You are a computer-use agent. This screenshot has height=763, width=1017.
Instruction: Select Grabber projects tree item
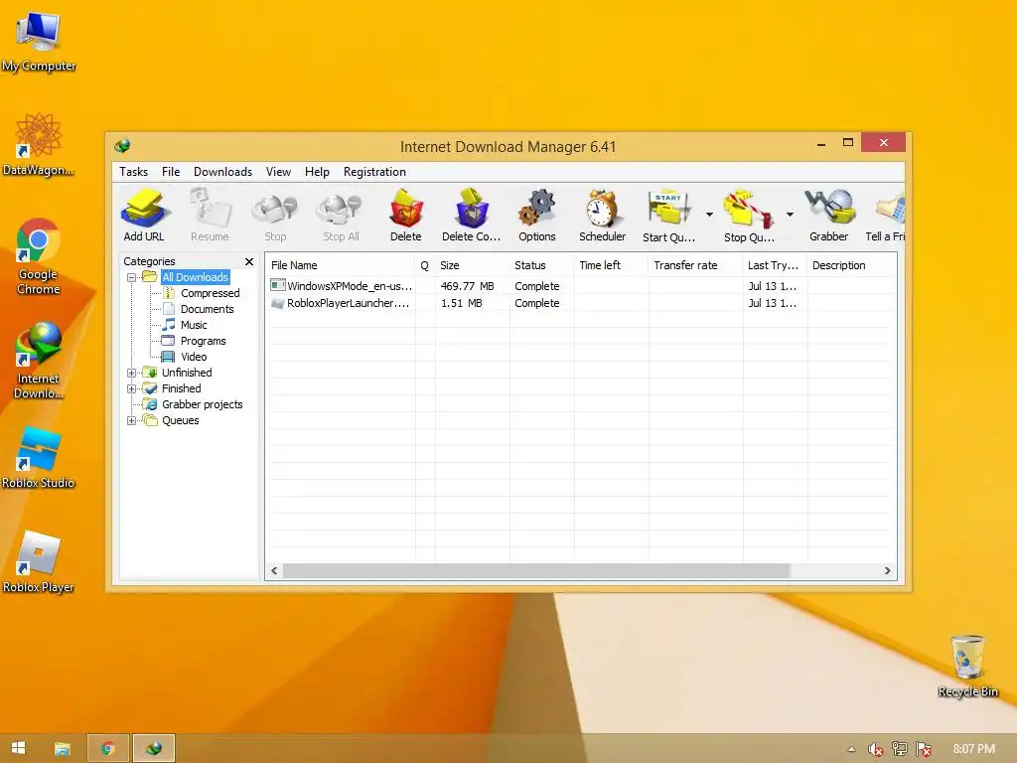pos(203,404)
